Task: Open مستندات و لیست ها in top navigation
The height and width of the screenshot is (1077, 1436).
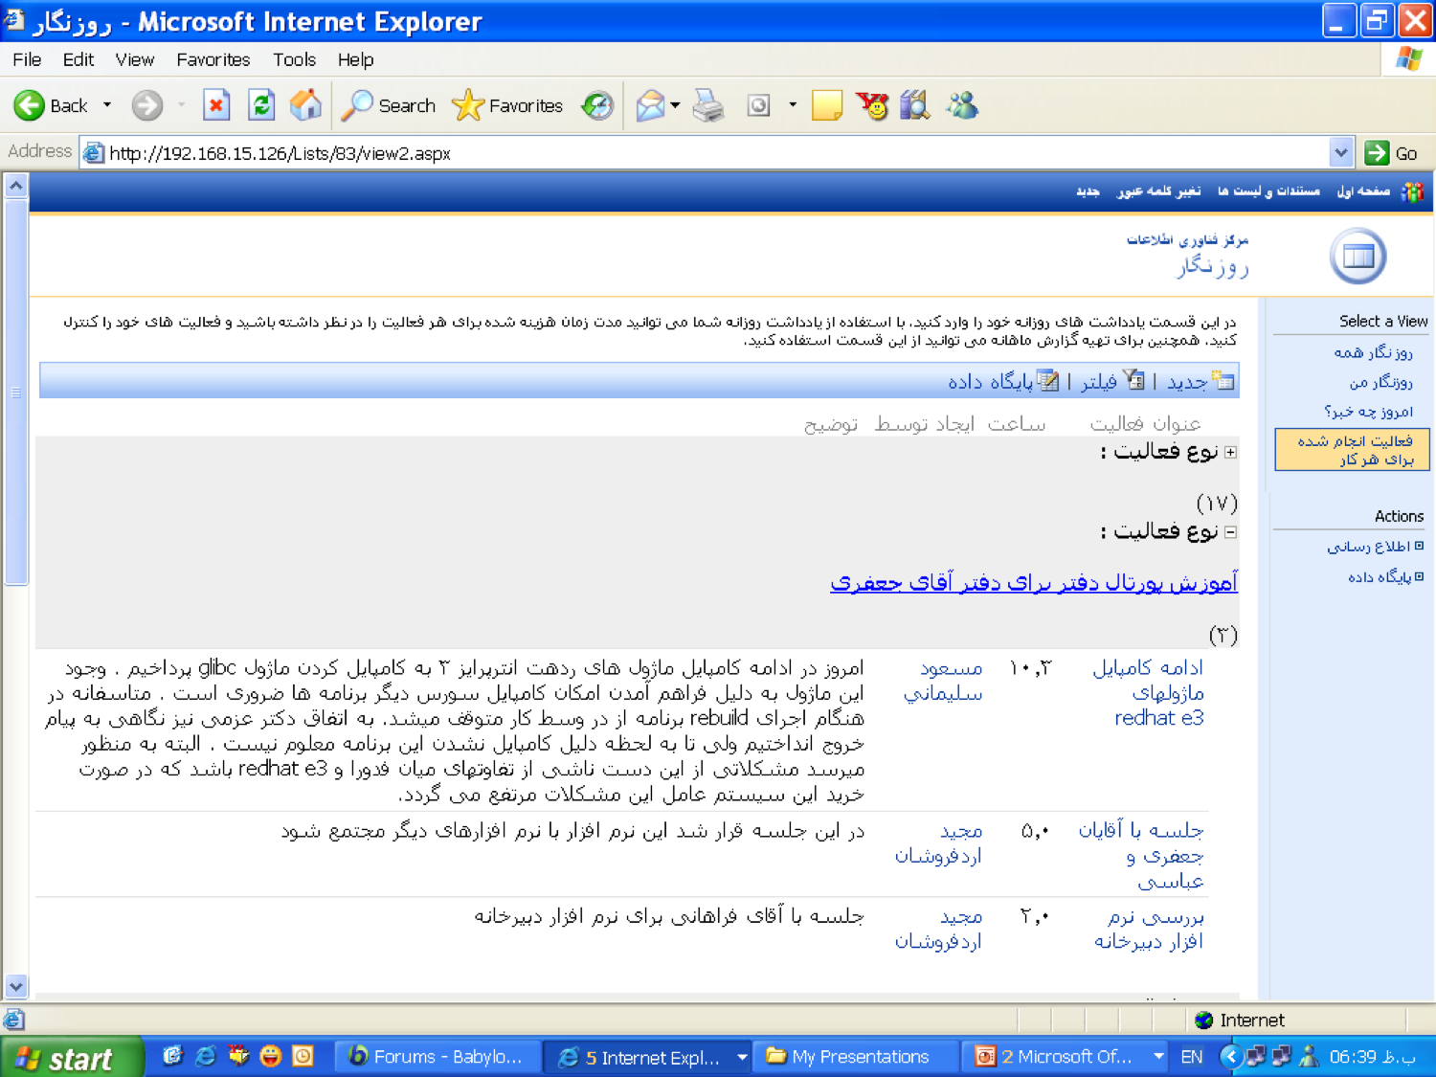Action: (1268, 191)
